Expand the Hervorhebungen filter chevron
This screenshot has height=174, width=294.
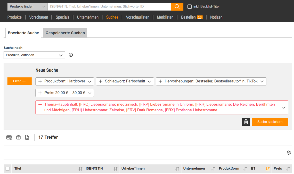point(262,81)
